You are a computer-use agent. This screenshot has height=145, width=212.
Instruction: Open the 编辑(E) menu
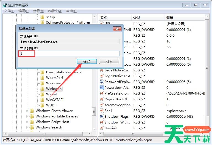(24, 11)
